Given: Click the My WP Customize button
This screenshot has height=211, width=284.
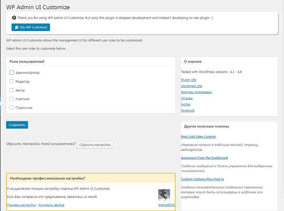Looking at the screenshot, I should (x=30, y=27).
